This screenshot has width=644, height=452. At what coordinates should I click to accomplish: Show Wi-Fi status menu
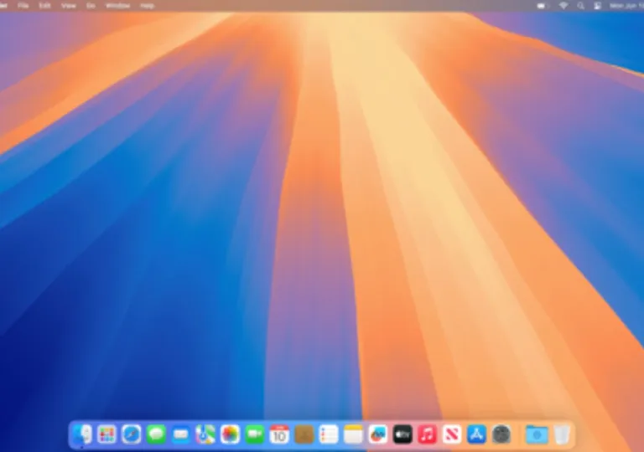pyautogui.click(x=563, y=6)
